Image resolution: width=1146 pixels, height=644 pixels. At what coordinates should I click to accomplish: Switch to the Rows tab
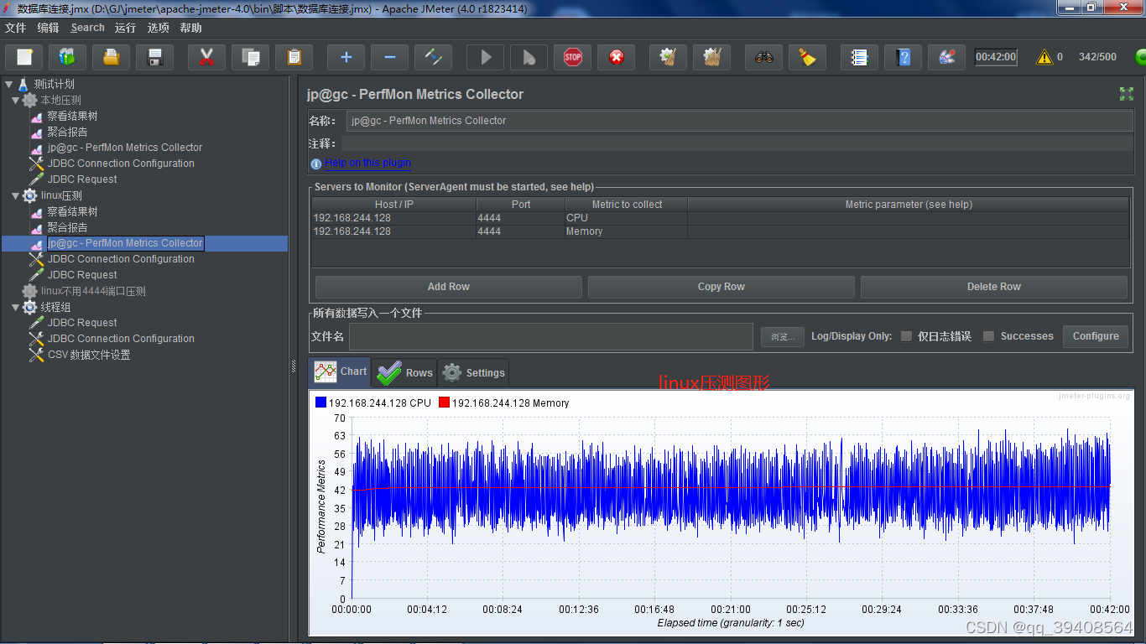(404, 373)
